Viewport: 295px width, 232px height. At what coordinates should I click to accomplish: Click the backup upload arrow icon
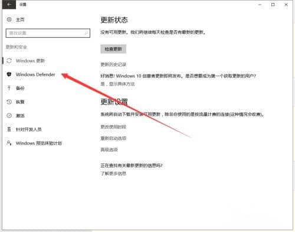[x=9, y=88]
